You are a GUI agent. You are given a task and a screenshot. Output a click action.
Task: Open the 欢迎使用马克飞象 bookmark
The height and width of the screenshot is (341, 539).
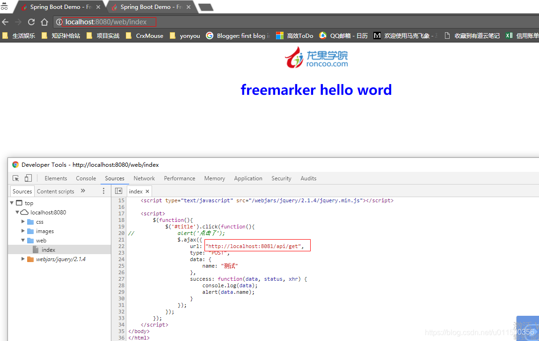click(405, 36)
